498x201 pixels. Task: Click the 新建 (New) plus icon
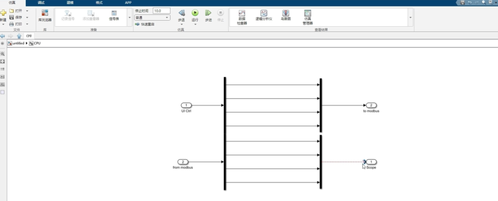[3, 13]
